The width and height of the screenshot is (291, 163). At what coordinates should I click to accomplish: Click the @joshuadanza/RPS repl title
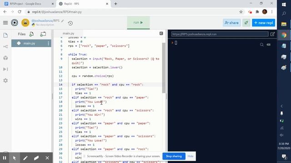(x=45, y=20)
